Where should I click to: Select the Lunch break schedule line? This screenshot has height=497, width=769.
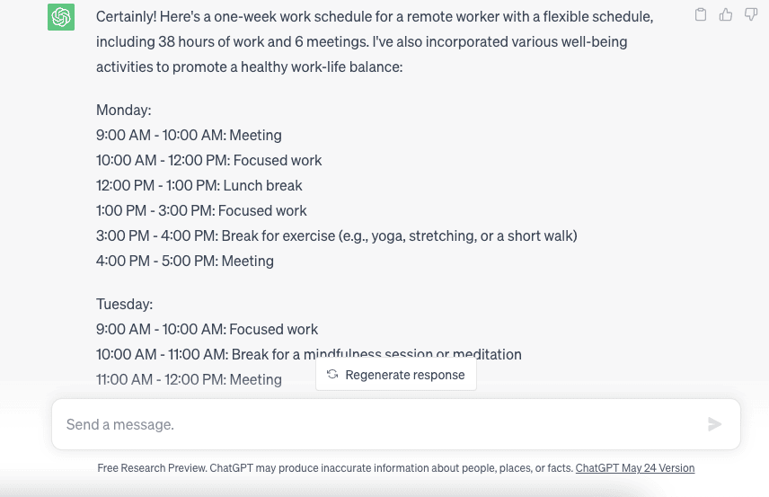tap(199, 185)
